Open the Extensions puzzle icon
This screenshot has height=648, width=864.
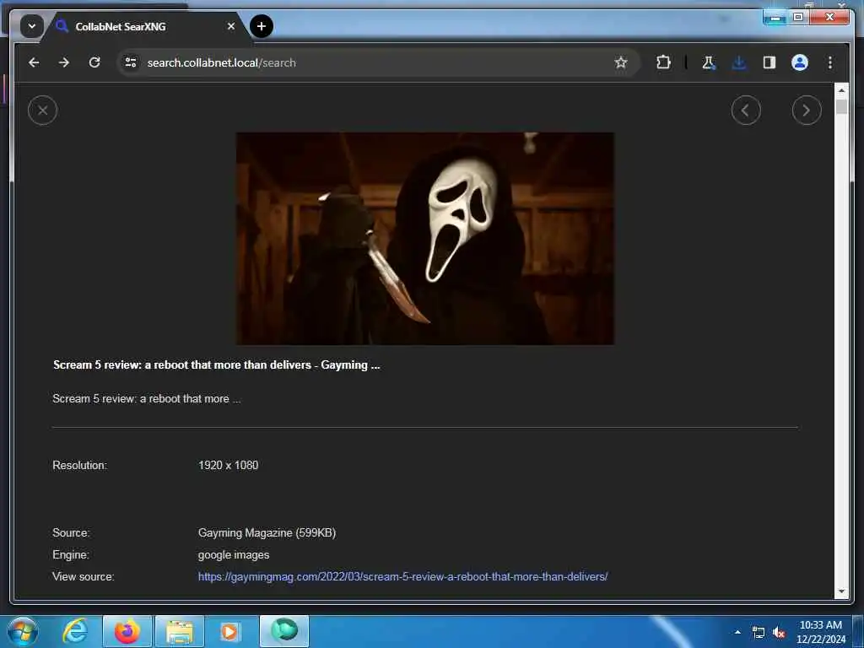(663, 62)
